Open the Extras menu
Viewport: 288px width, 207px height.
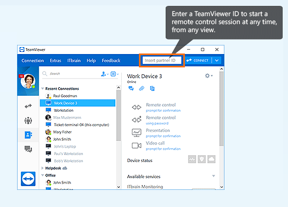point(56,60)
